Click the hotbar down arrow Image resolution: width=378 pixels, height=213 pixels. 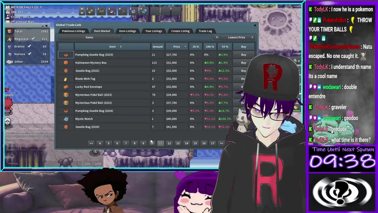82,13
